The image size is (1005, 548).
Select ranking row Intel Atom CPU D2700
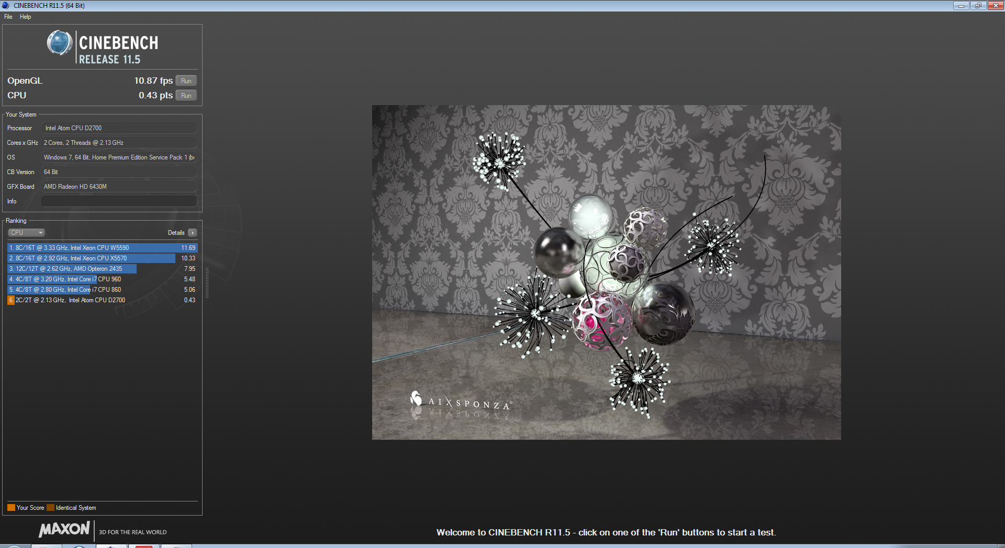103,300
